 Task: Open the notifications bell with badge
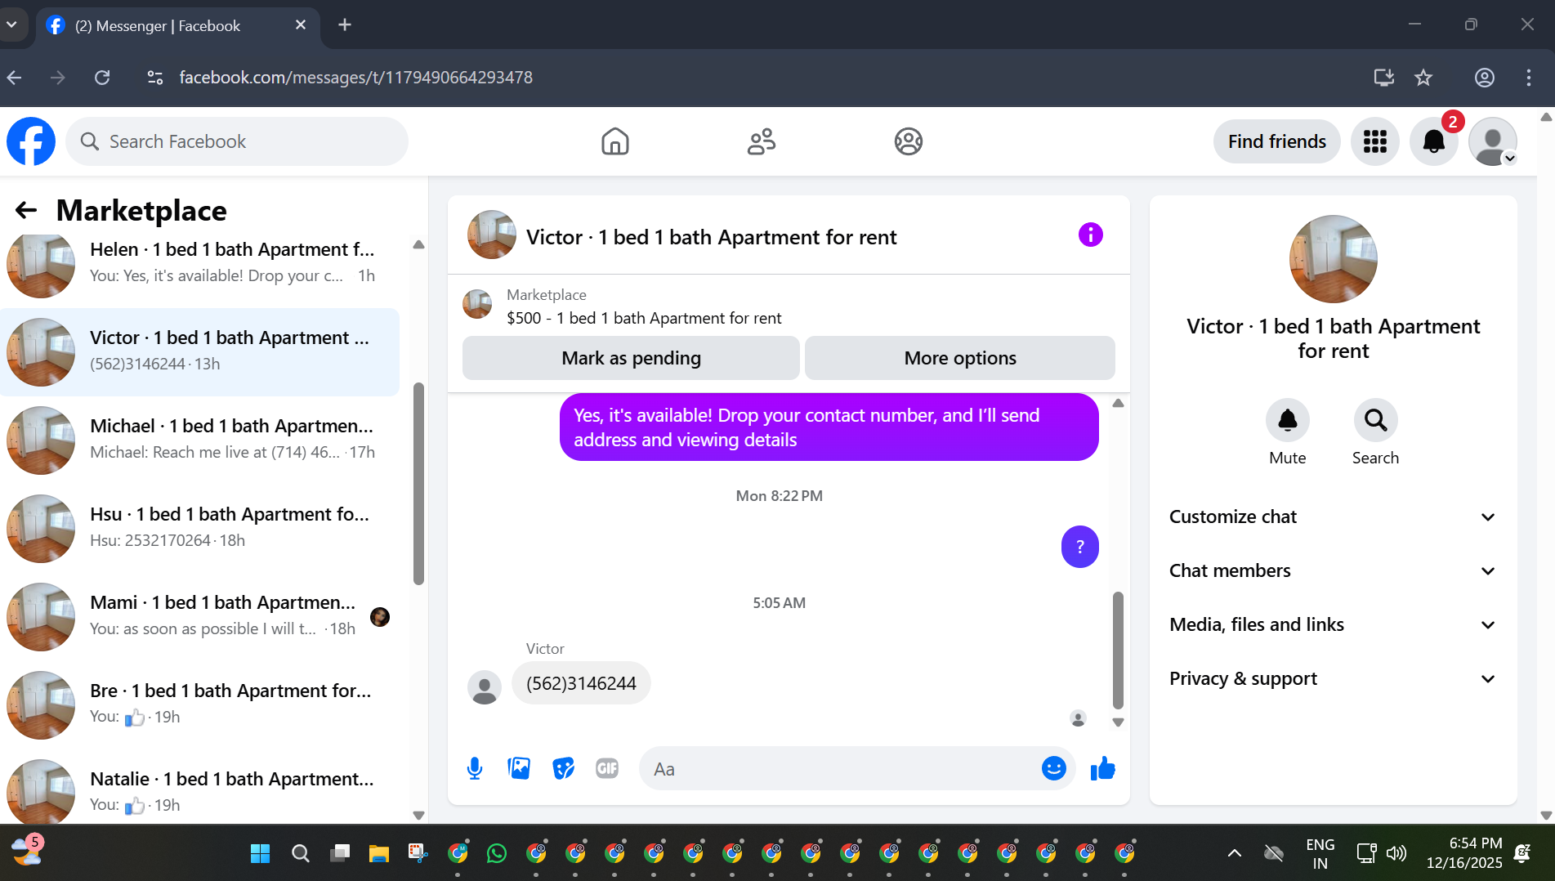(x=1434, y=141)
